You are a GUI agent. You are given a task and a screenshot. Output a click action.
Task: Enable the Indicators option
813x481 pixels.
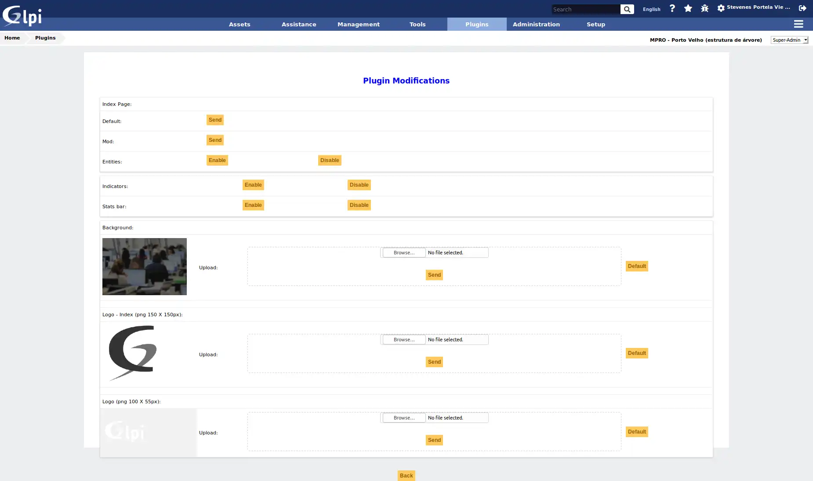coord(253,185)
